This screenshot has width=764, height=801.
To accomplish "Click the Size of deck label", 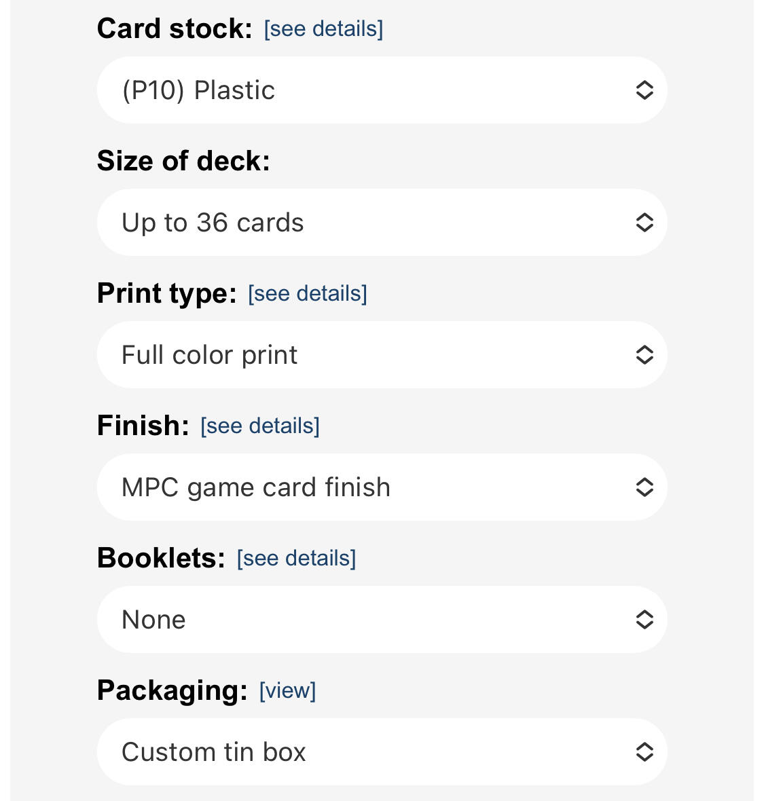I will [183, 161].
